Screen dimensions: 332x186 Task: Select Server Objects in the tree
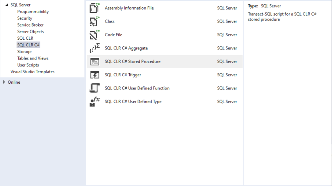(x=30, y=32)
